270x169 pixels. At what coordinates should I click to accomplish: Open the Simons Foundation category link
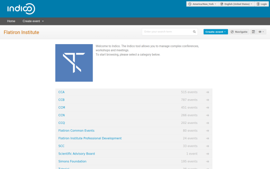[x=72, y=161]
